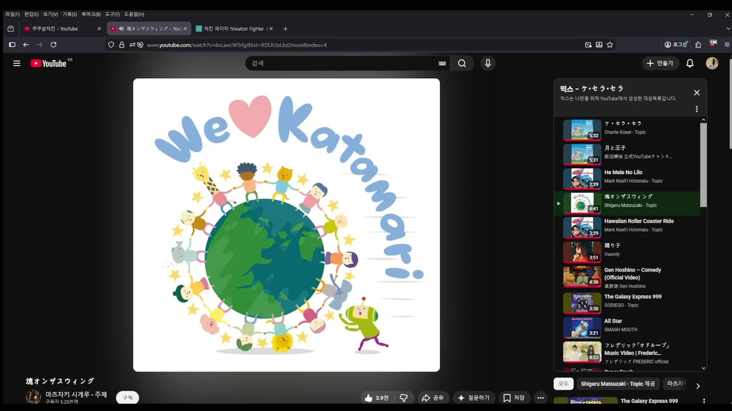
Task: View site security padlock details
Action: pyautogui.click(x=121, y=45)
